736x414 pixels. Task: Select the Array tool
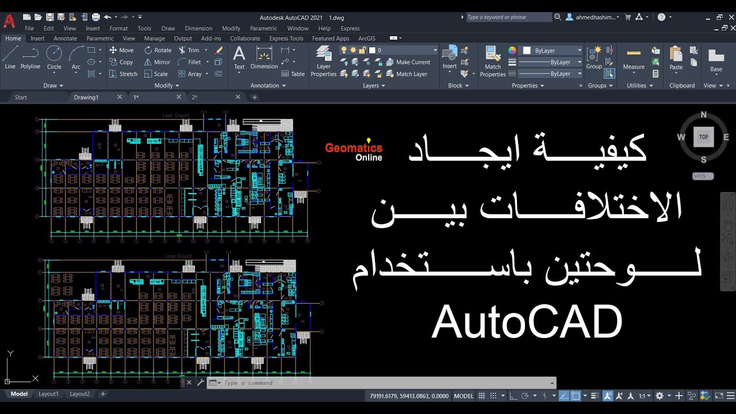tap(190, 74)
